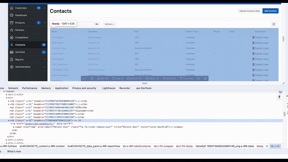Click the trash icon for Kevin Eggan
Screen dimensions: 288x162
[x=253, y=37]
